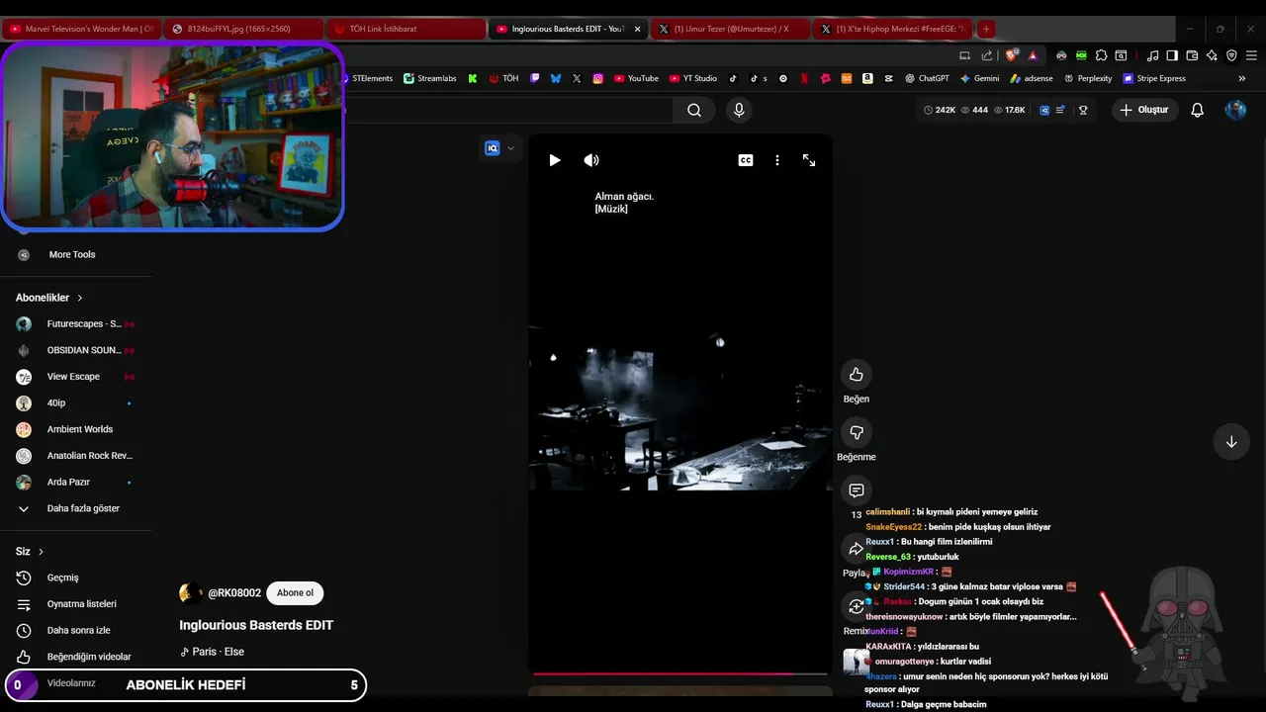1266x712 pixels.
Task: Open the Paris · Else sound link
Action: tap(212, 652)
